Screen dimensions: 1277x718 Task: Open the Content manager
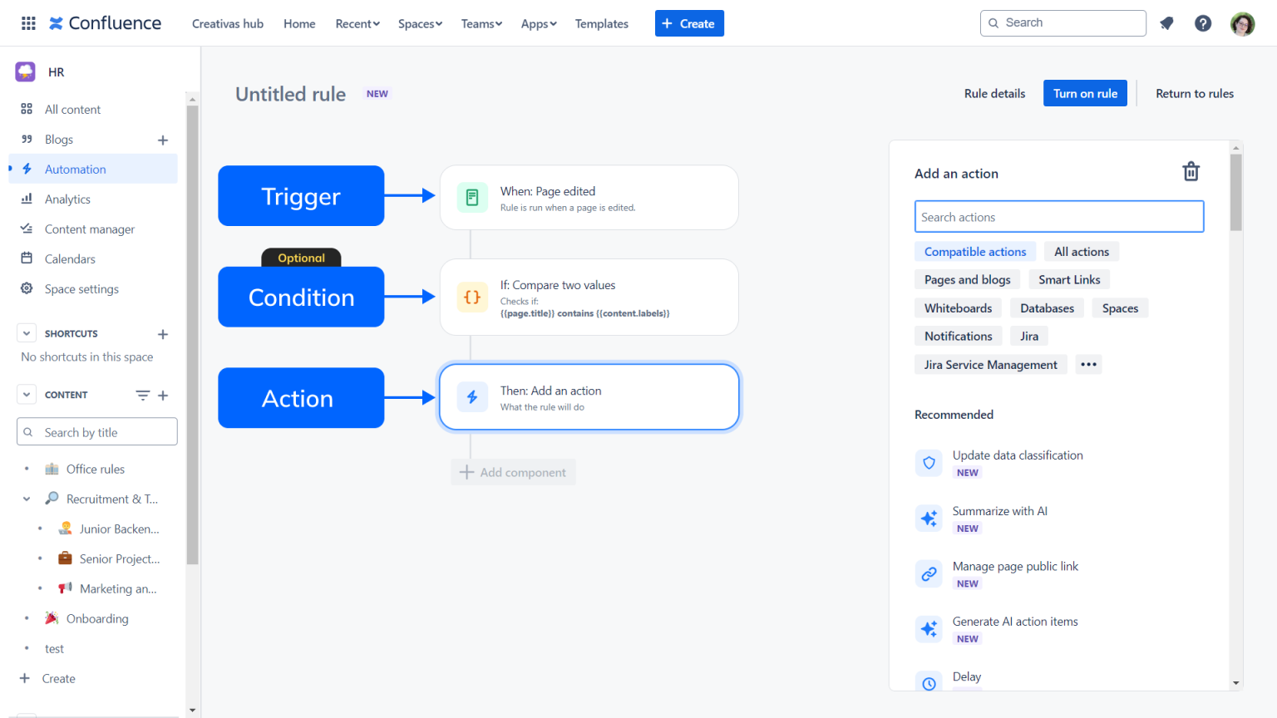click(x=89, y=229)
